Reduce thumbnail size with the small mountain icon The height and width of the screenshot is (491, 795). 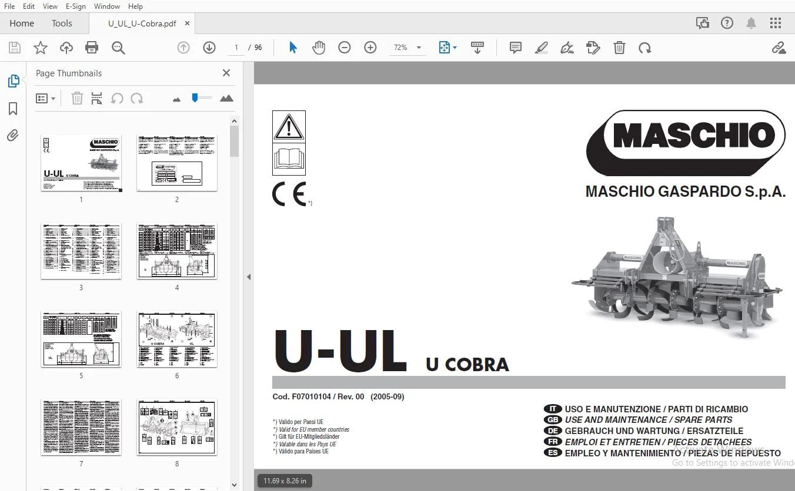176,99
